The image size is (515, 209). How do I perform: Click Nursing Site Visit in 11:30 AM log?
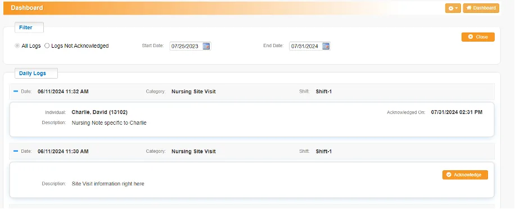[x=193, y=152]
